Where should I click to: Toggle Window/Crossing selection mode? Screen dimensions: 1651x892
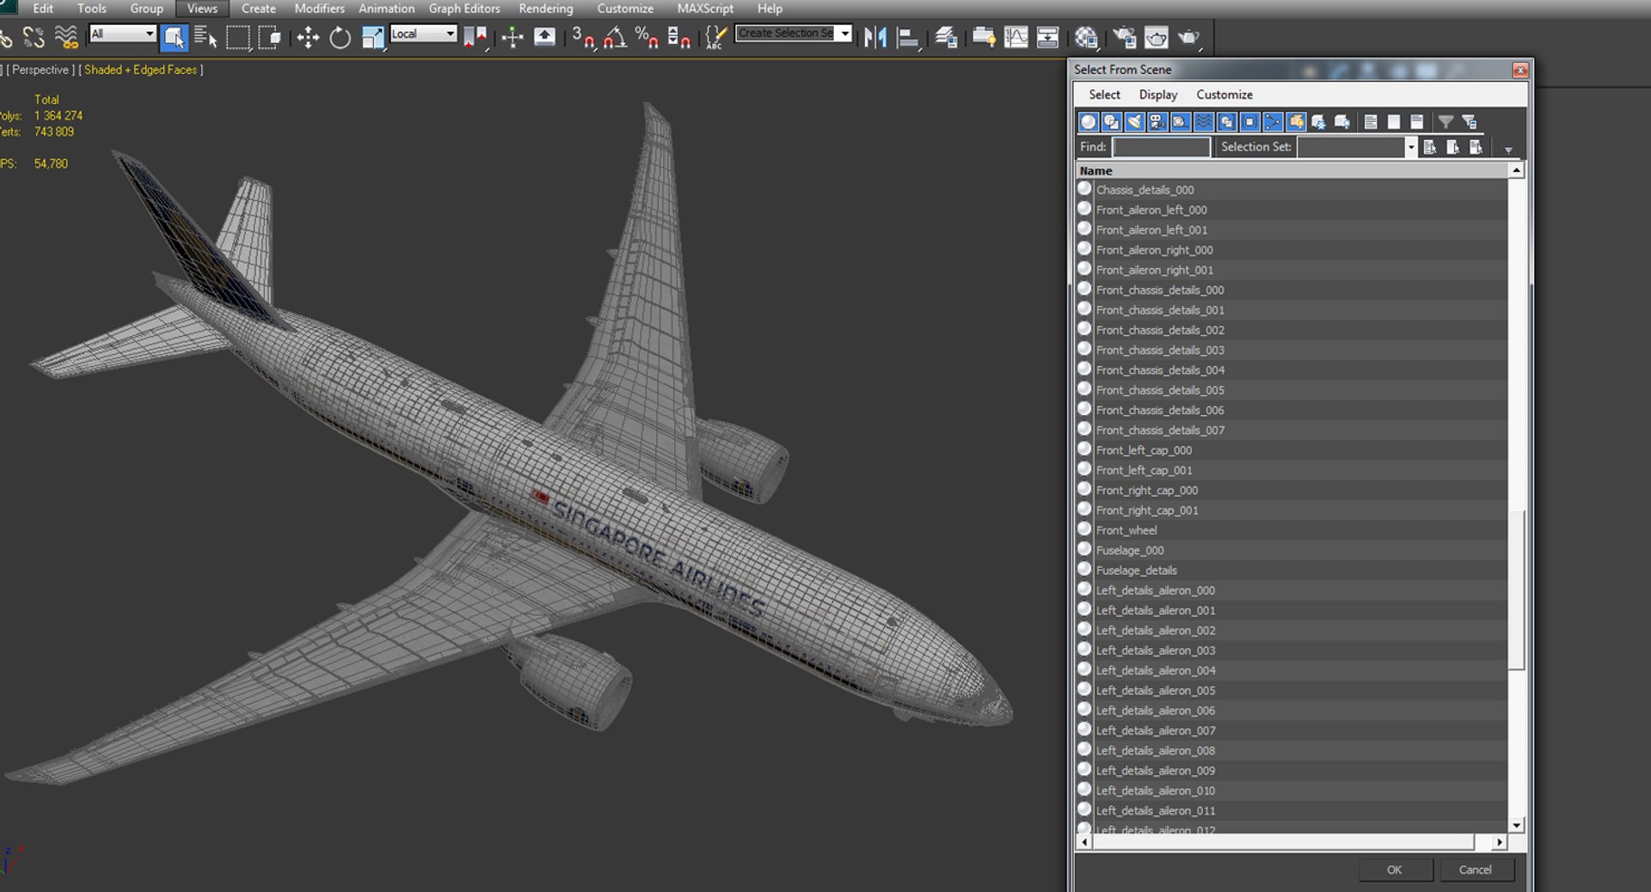[x=270, y=37]
